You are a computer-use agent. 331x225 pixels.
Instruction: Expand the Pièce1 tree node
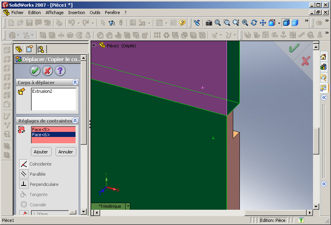(94, 45)
